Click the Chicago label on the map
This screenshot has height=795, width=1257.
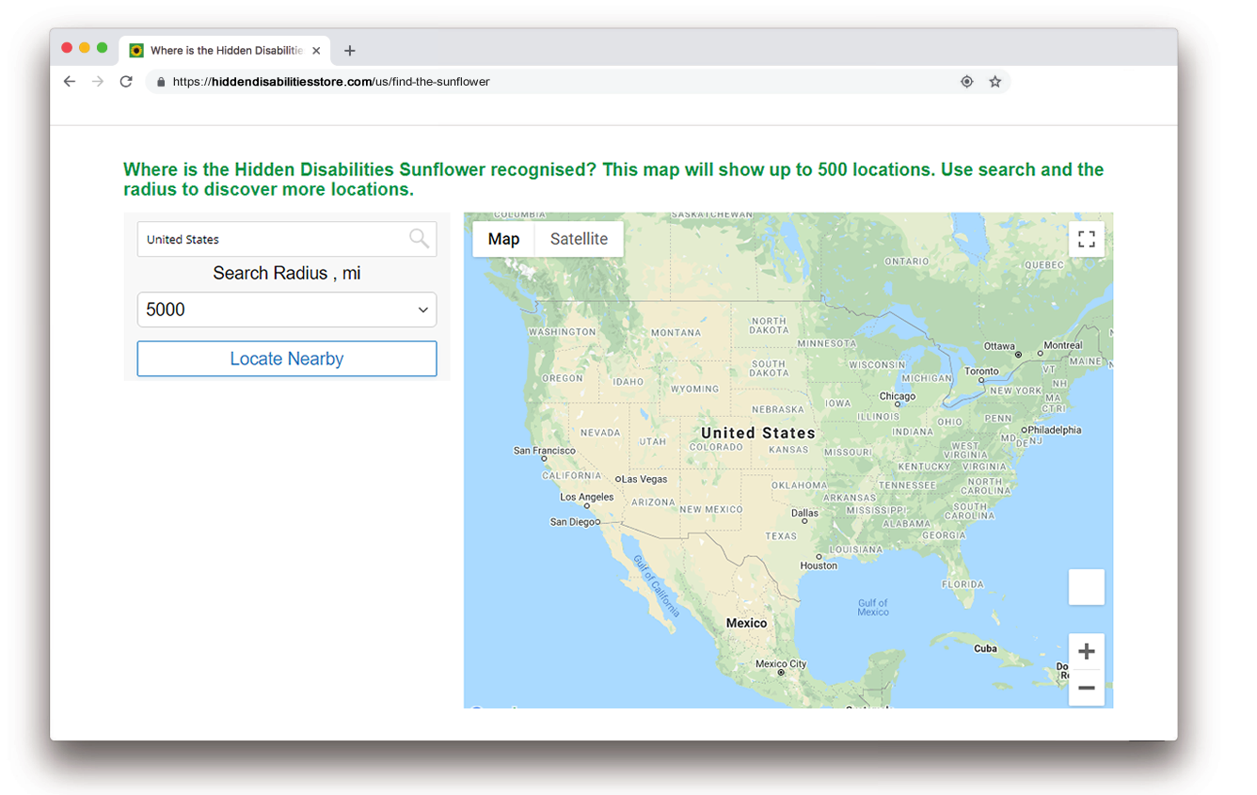pyautogui.click(x=897, y=396)
